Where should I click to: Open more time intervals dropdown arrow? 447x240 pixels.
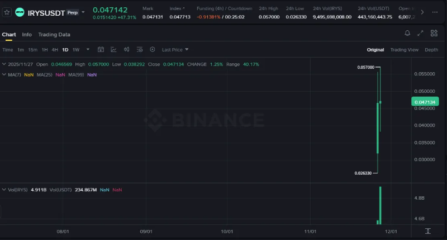[x=88, y=49]
